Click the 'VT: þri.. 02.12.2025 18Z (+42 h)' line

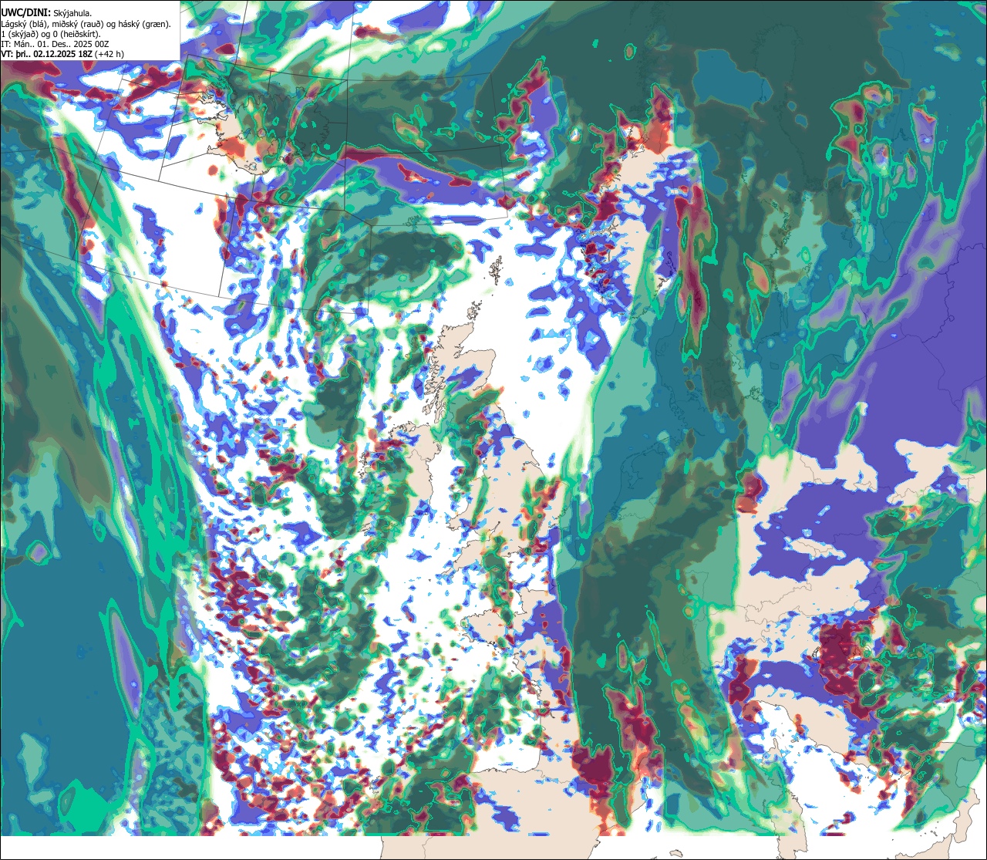pyautogui.click(x=62, y=54)
